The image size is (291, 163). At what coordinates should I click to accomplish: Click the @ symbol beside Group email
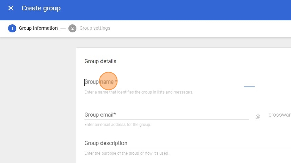[x=258, y=117]
